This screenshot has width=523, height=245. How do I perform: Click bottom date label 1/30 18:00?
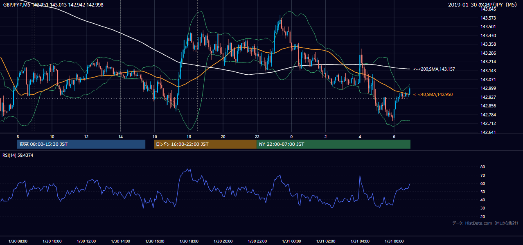(189, 241)
